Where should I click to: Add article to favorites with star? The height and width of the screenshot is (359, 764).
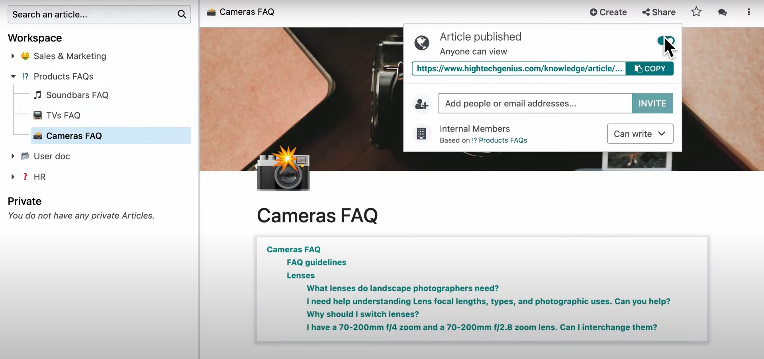[696, 12]
